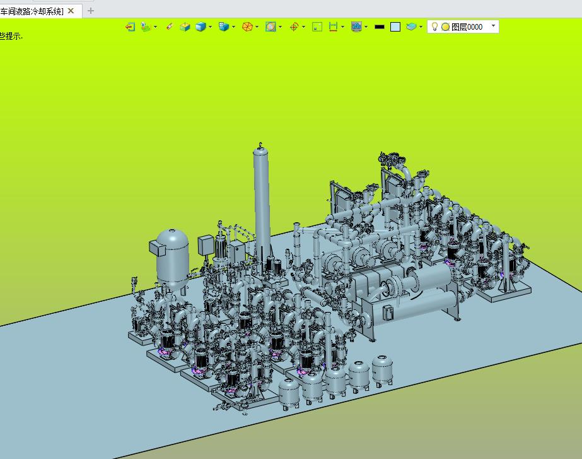Screen dimensions: 582x459
Task: Open a new tab with plus button
Action: [x=91, y=11]
